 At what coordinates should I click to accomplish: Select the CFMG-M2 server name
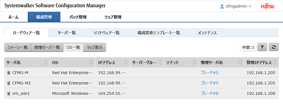pyautogui.click(x=21, y=83)
